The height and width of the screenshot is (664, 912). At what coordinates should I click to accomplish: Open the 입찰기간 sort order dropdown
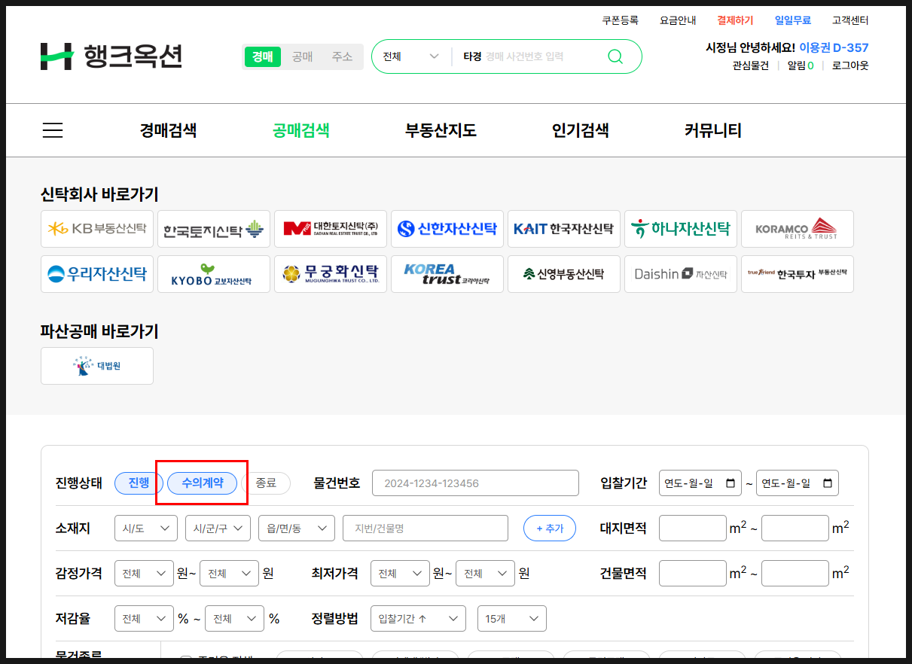click(x=418, y=619)
